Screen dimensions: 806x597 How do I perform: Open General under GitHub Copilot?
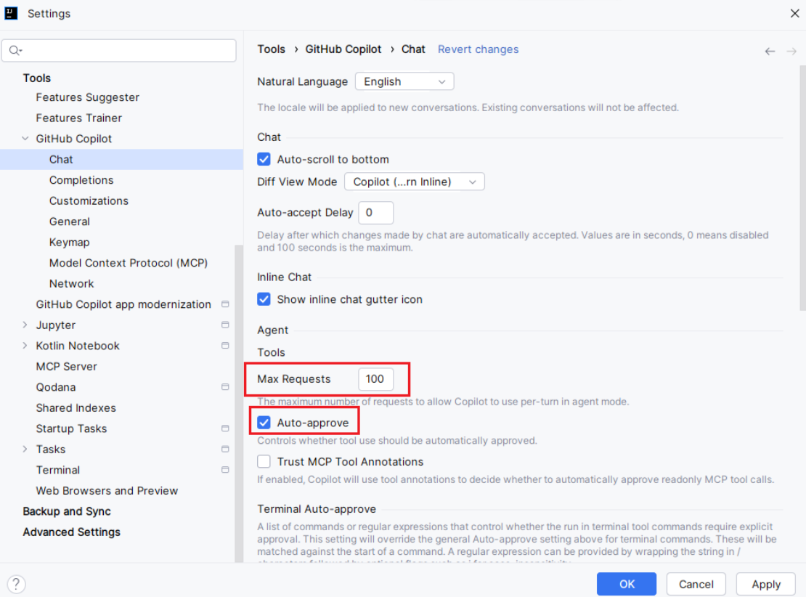tap(70, 222)
